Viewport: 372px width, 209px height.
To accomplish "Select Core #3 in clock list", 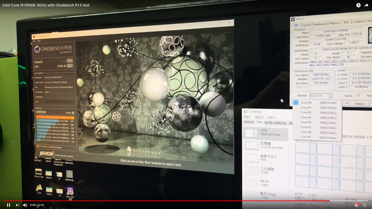I will pos(317,118).
